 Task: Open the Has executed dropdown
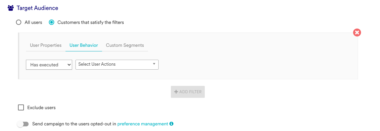(49, 65)
